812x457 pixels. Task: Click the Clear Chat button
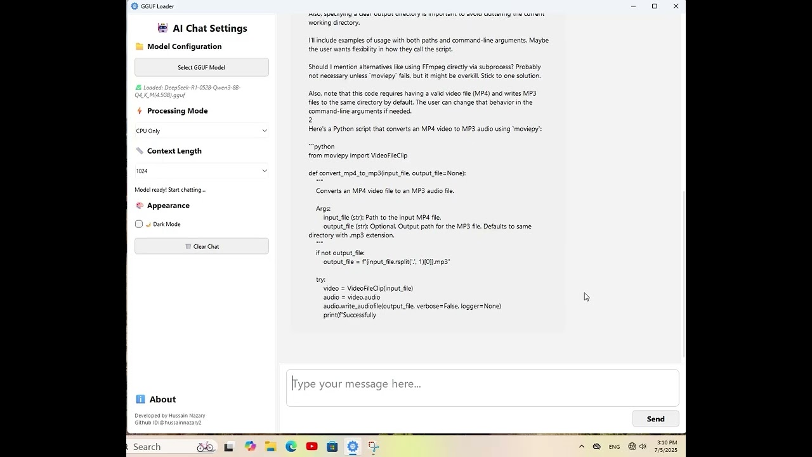(202, 246)
